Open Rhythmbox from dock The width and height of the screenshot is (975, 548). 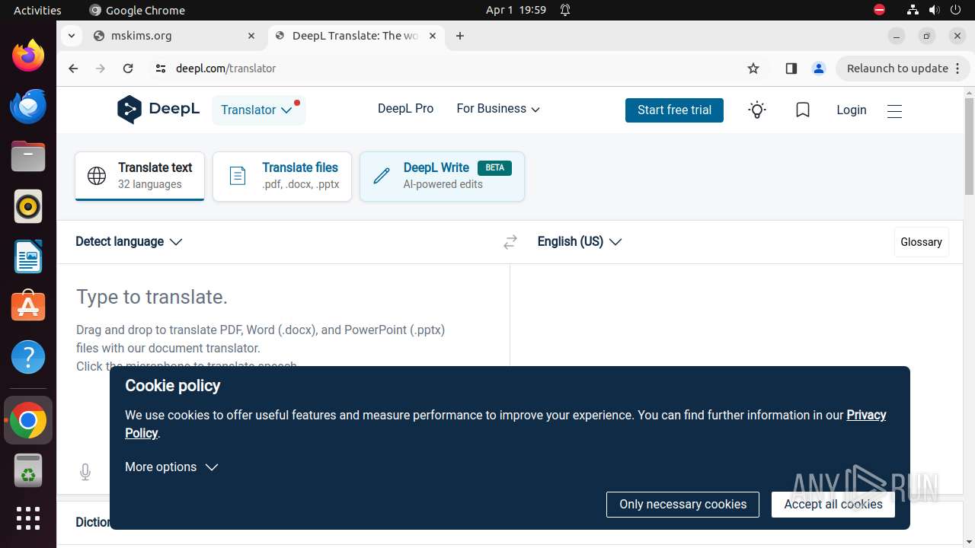(28, 206)
